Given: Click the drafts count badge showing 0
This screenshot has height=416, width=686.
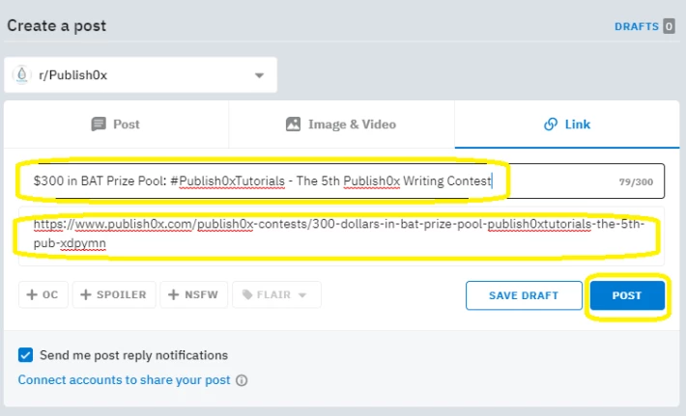Looking at the screenshot, I should tap(669, 26).
